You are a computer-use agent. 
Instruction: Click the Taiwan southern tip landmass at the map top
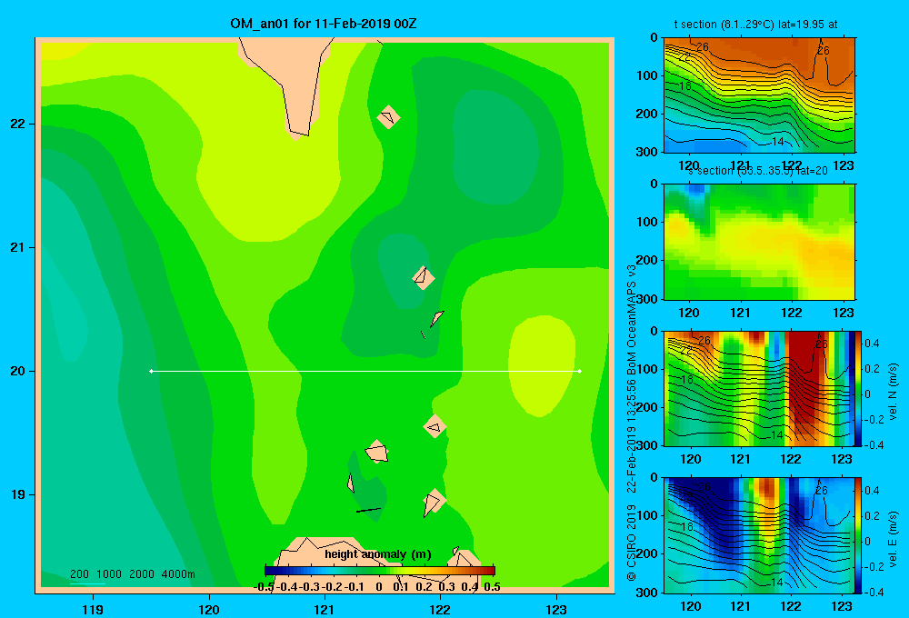(x=287, y=81)
